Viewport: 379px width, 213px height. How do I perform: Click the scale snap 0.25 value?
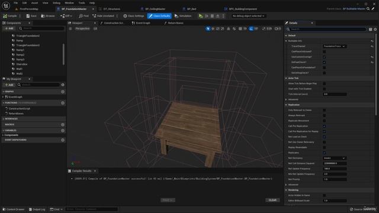pos(269,29)
